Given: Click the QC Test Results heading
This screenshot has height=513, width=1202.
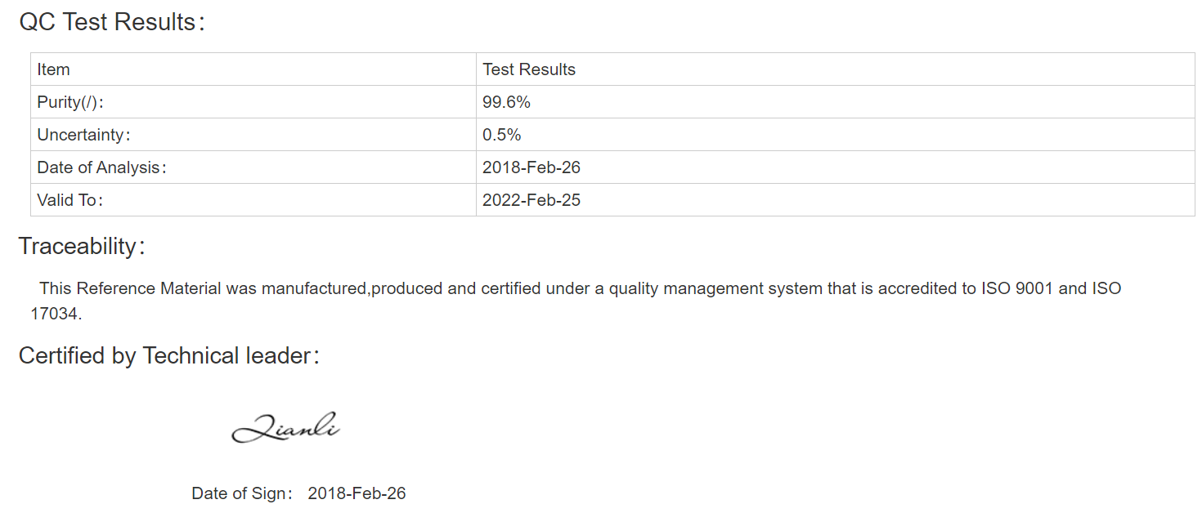Looking at the screenshot, I should click(112, 22).
